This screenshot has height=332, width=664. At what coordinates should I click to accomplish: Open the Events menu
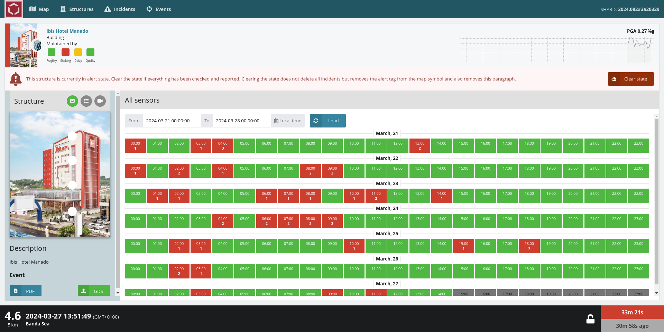[159, 9]
